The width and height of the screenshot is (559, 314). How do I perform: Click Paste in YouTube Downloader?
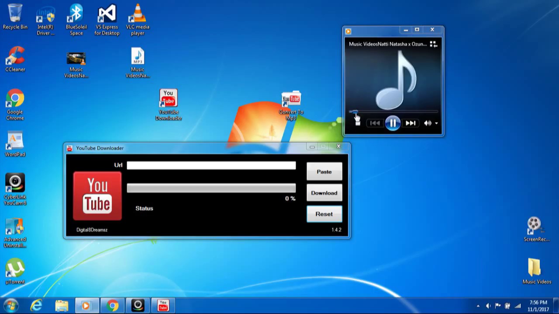324,171
